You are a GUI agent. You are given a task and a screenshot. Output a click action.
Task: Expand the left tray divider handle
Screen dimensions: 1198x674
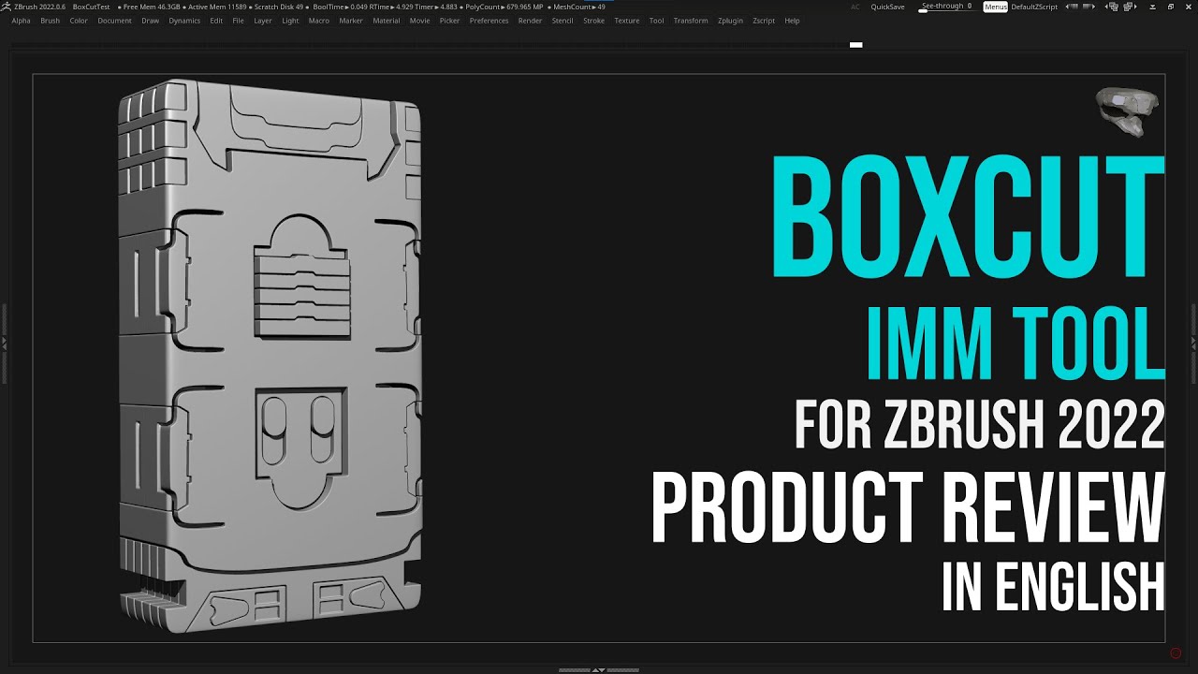click(x=4, y=343)
